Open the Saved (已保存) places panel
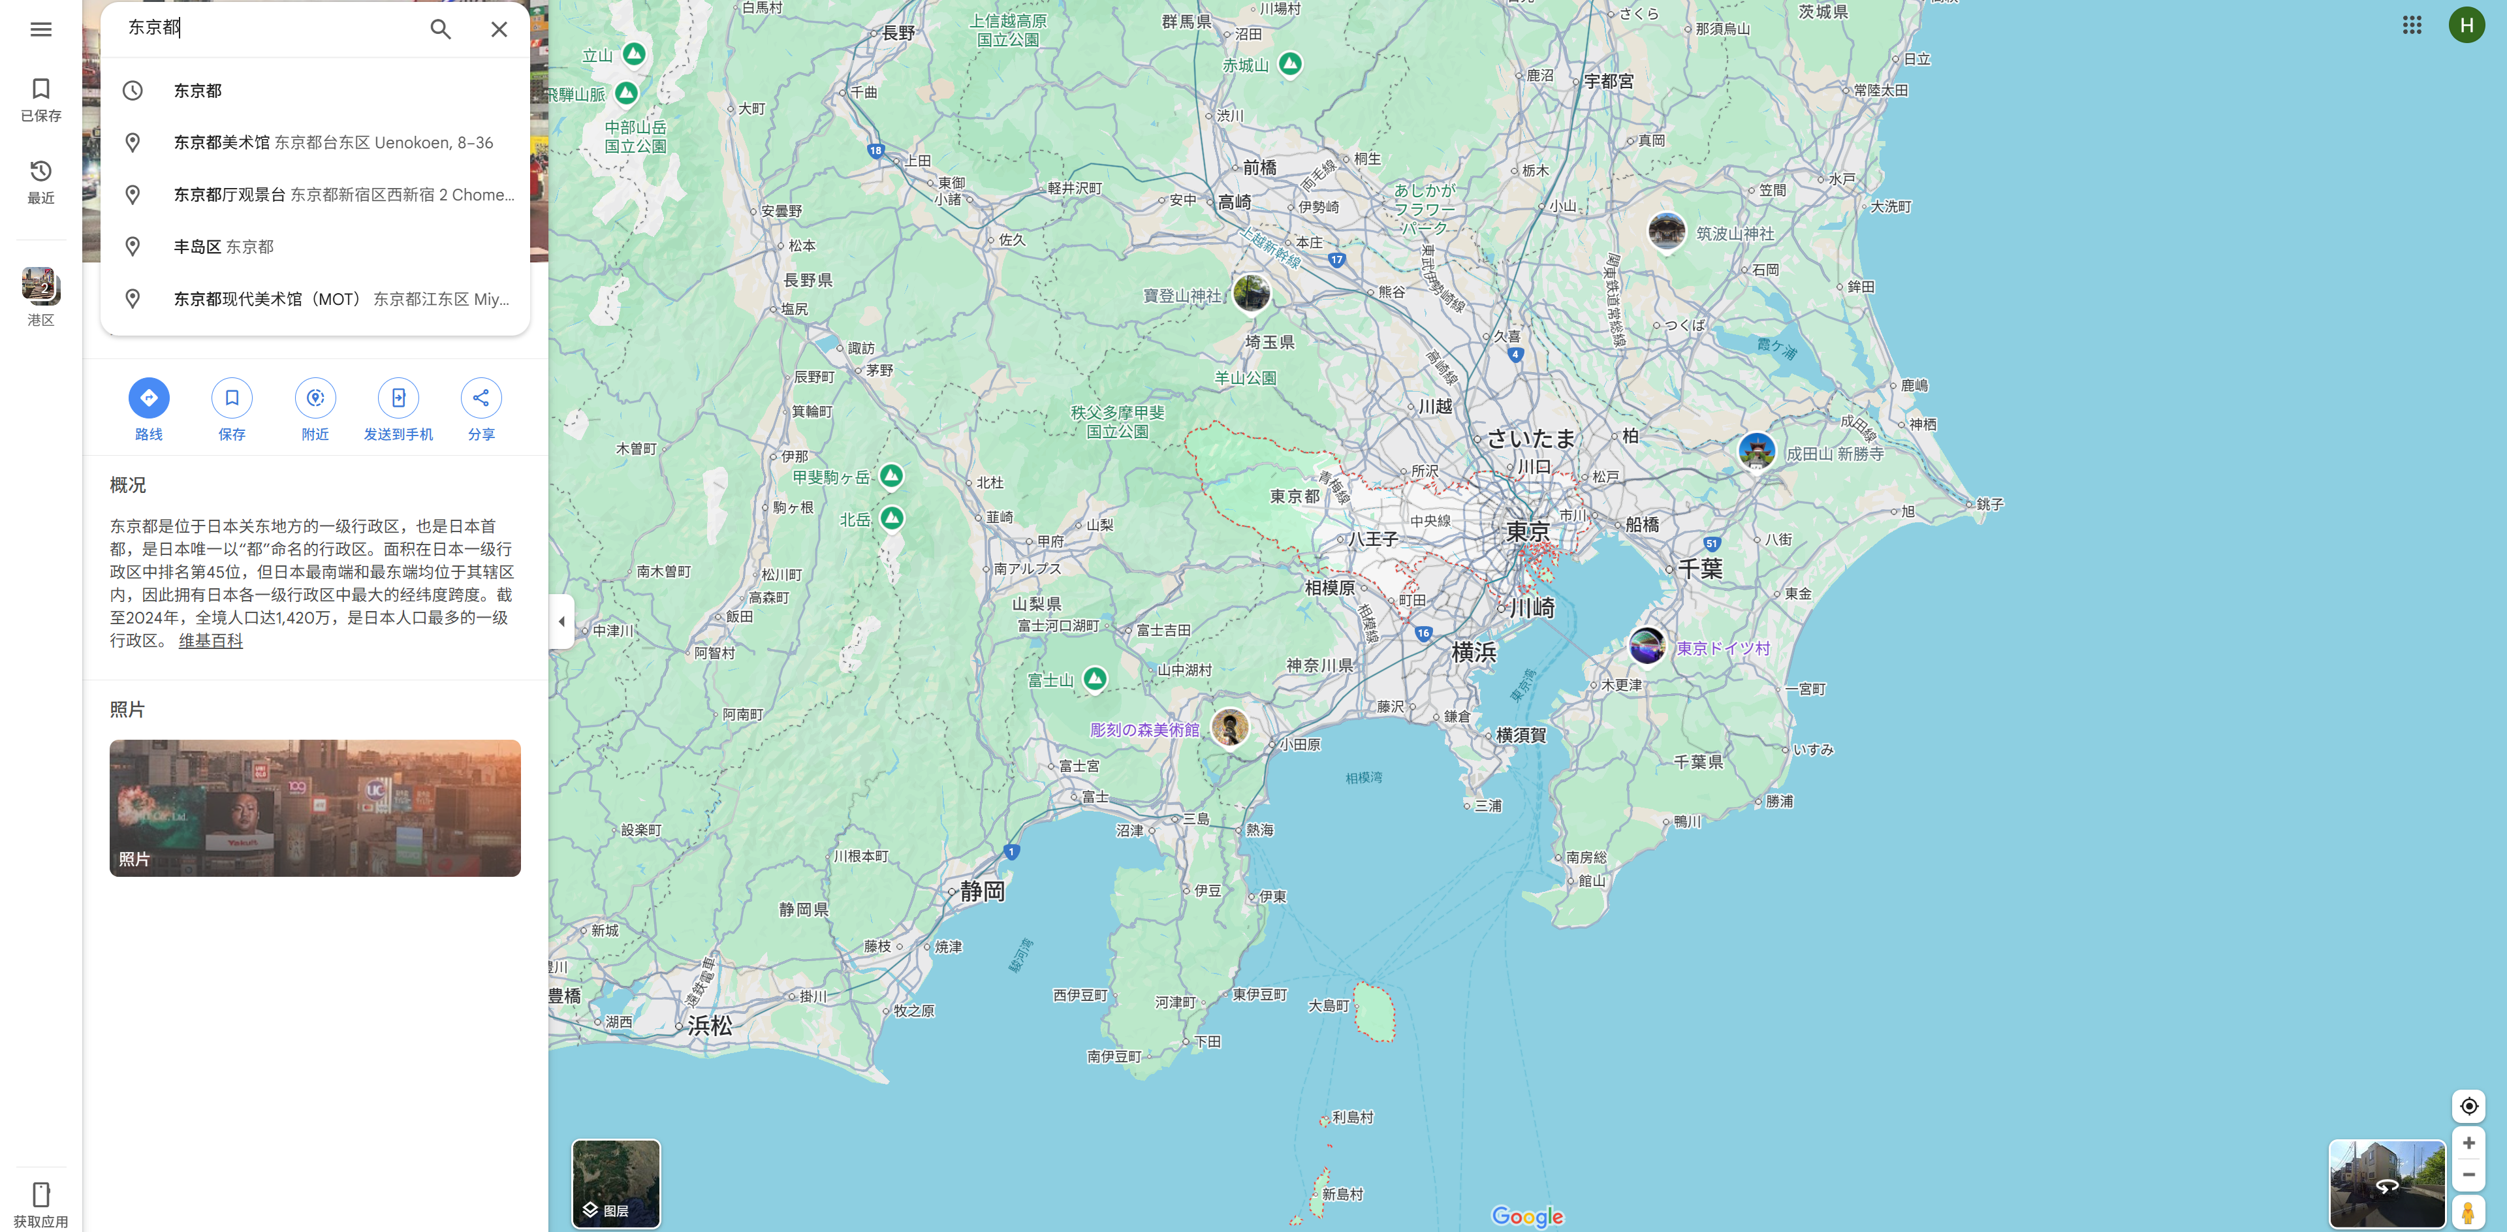2507x1232 pixels. (x=41, y=101)
